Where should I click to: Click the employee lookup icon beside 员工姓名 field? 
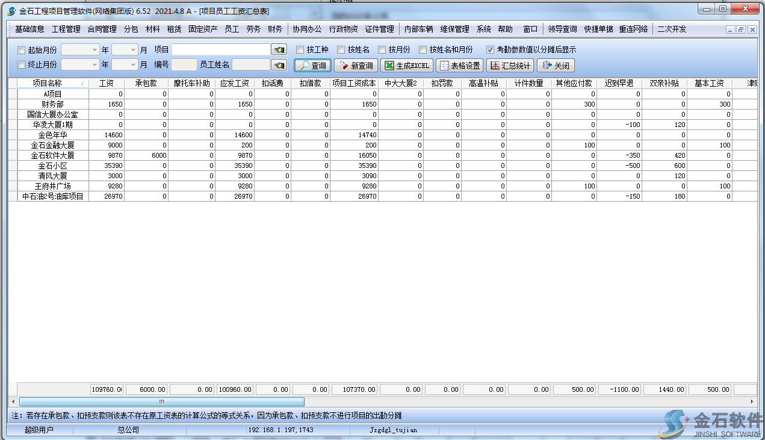point(279,65)
